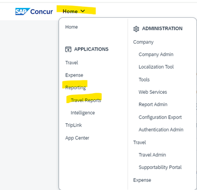This screenshot has width=197, height=190.
Task: Open Travel Admin
Action: 152,155
